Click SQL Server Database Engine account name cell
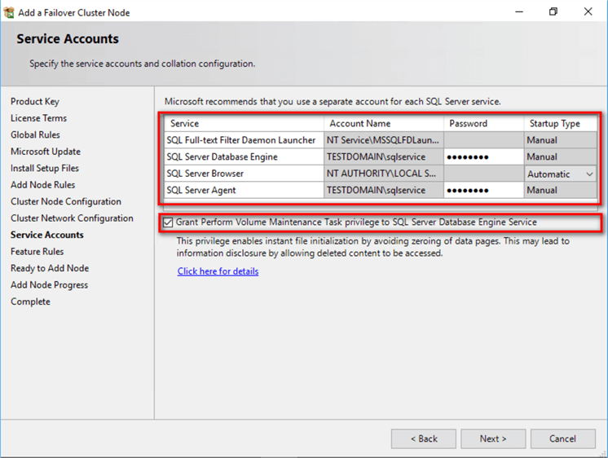This screenshot has width=608, height=458. click(384, 157)
